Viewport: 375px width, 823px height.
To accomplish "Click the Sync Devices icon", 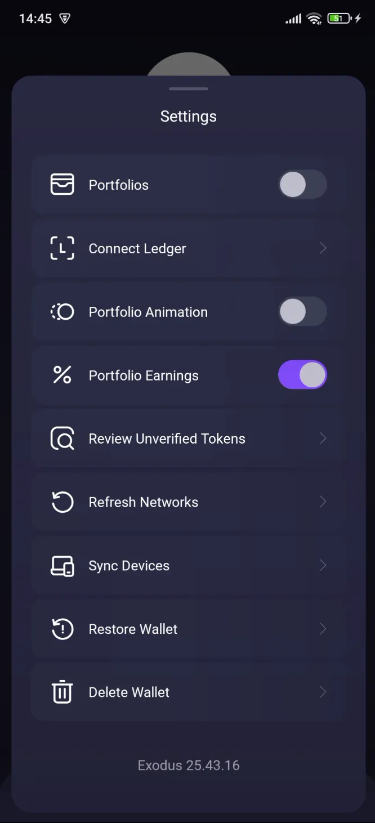I will tap(62, 565).
